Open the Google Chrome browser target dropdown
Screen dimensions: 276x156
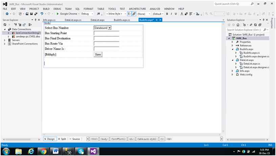(x=79, y=14)
